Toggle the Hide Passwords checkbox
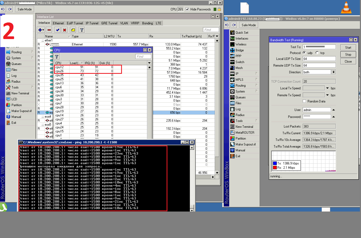The height and width of the screenshot is (238, 361). click(187, 9)
